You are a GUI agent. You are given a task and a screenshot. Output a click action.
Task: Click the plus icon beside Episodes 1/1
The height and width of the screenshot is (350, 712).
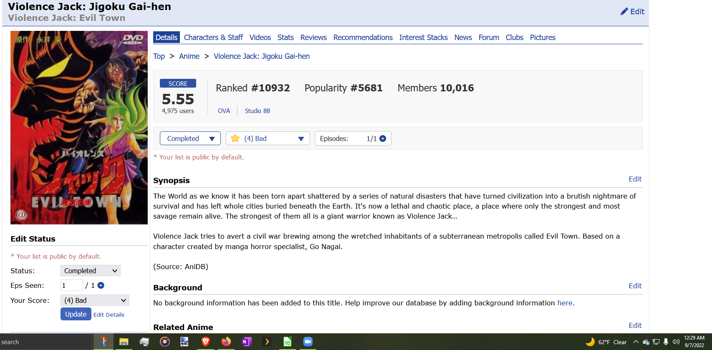click(383, 138)
